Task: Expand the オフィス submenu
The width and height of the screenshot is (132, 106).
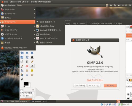Action: pos(18,18)
